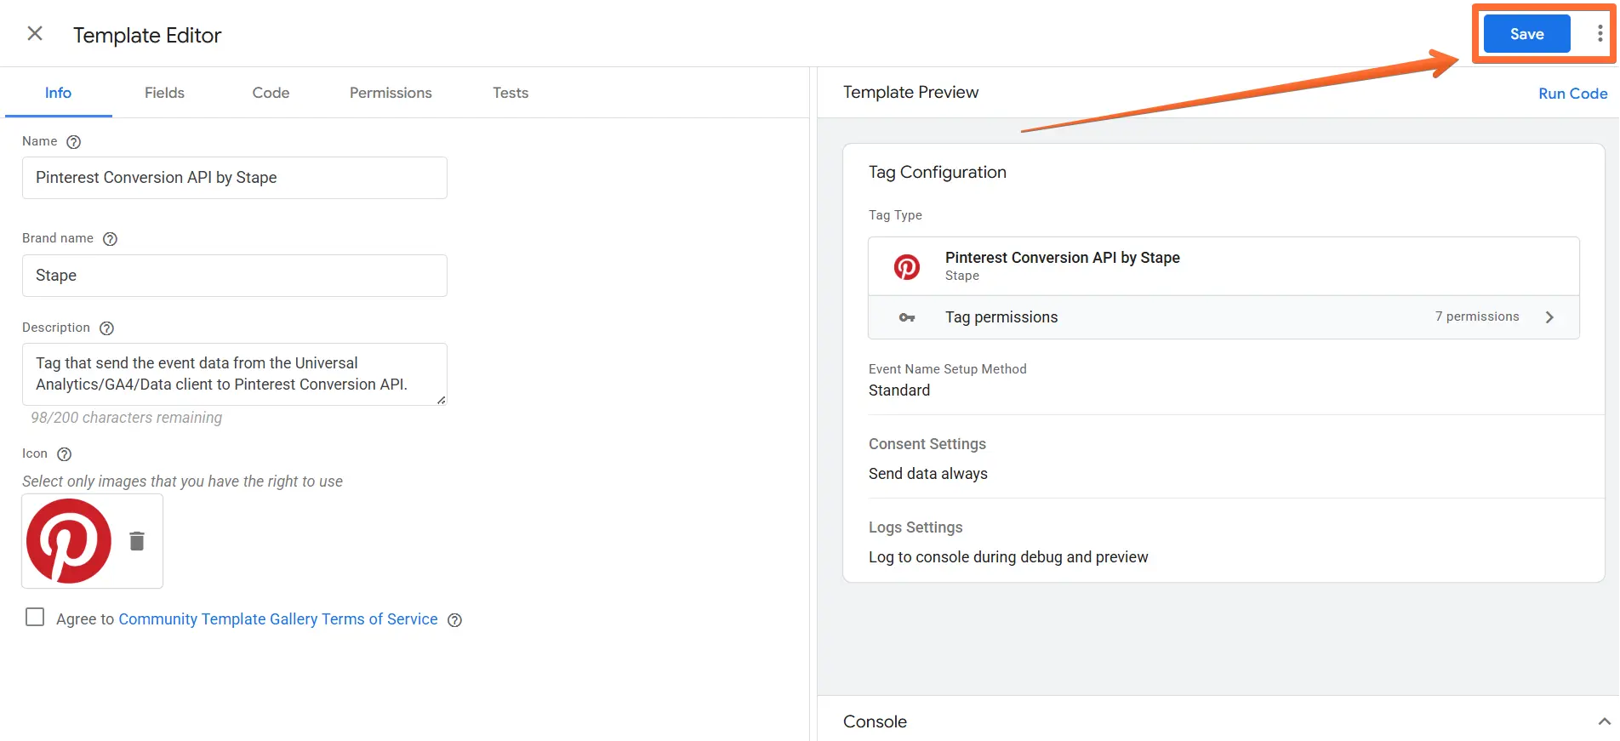Click the help icon next to Icon label
Screen dimensions: 1620x741
coord(64,454)
